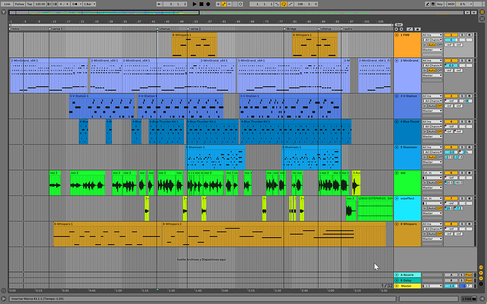
Task: Mute track 3 V-Station via activator
Action: point(451,96)
